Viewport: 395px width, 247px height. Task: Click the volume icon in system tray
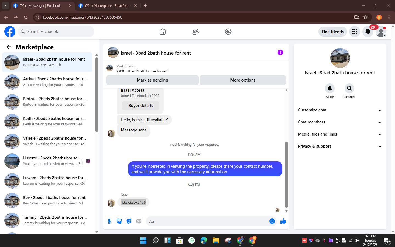tap(357, 241)
